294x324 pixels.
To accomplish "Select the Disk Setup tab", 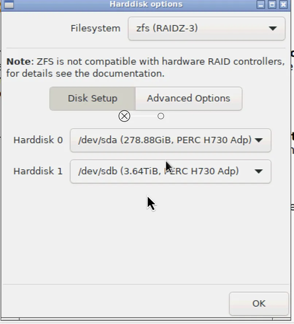I will [x=92, y=98].
